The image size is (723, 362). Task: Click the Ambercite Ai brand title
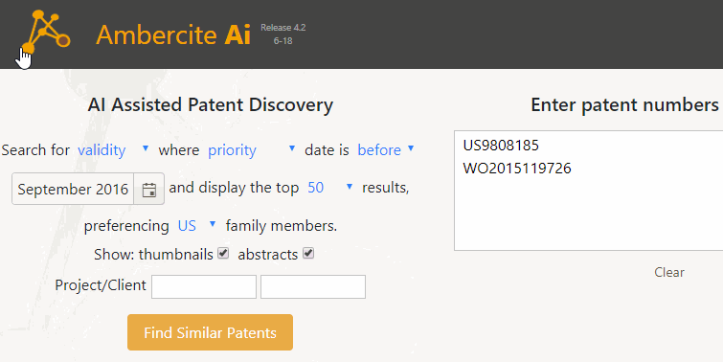click(x=173, y=34)
